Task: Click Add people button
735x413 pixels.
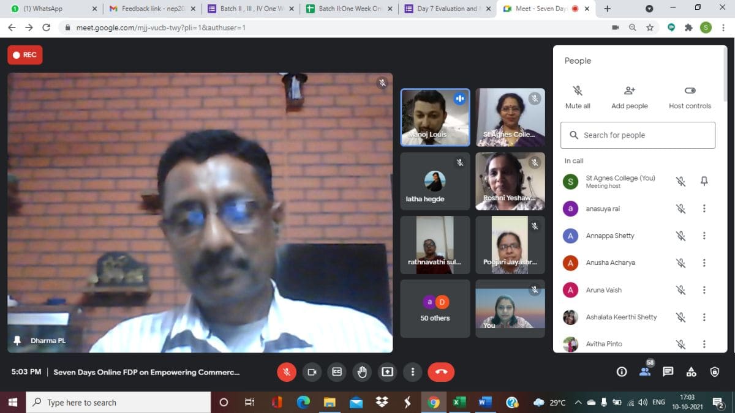Action: pyautogui.click(x=629, y=97)
